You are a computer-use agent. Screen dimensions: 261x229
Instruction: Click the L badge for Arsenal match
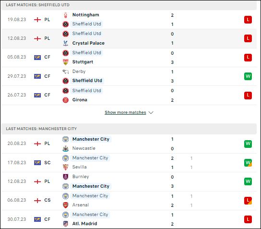point(248,200)
